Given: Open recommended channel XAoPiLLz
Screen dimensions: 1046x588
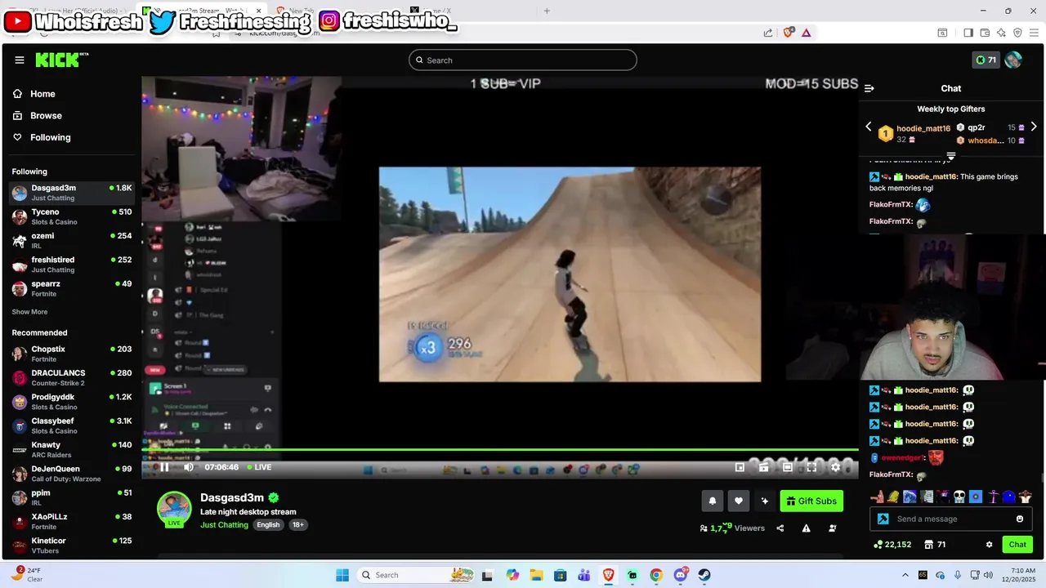Looking at the screenshot, I should point(72,521).
